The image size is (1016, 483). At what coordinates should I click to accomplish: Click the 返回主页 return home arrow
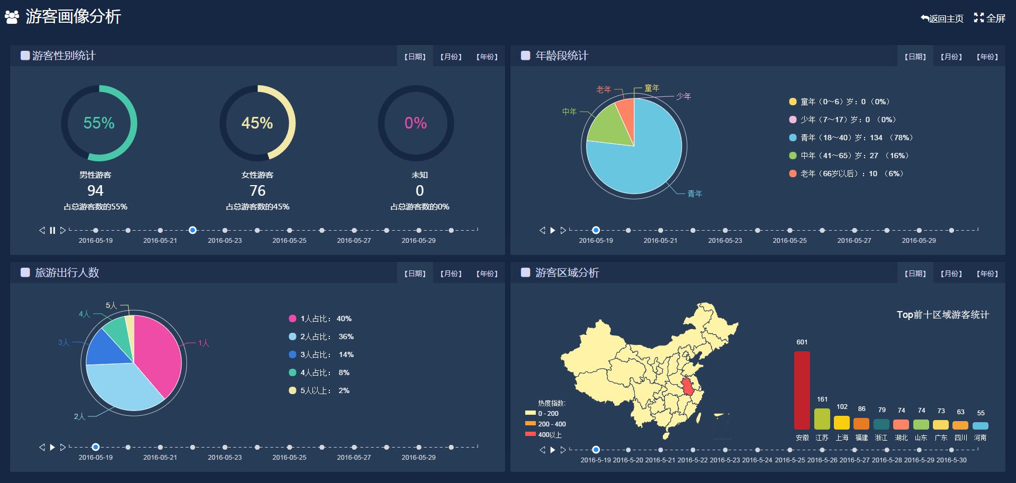tap(925, 19)
